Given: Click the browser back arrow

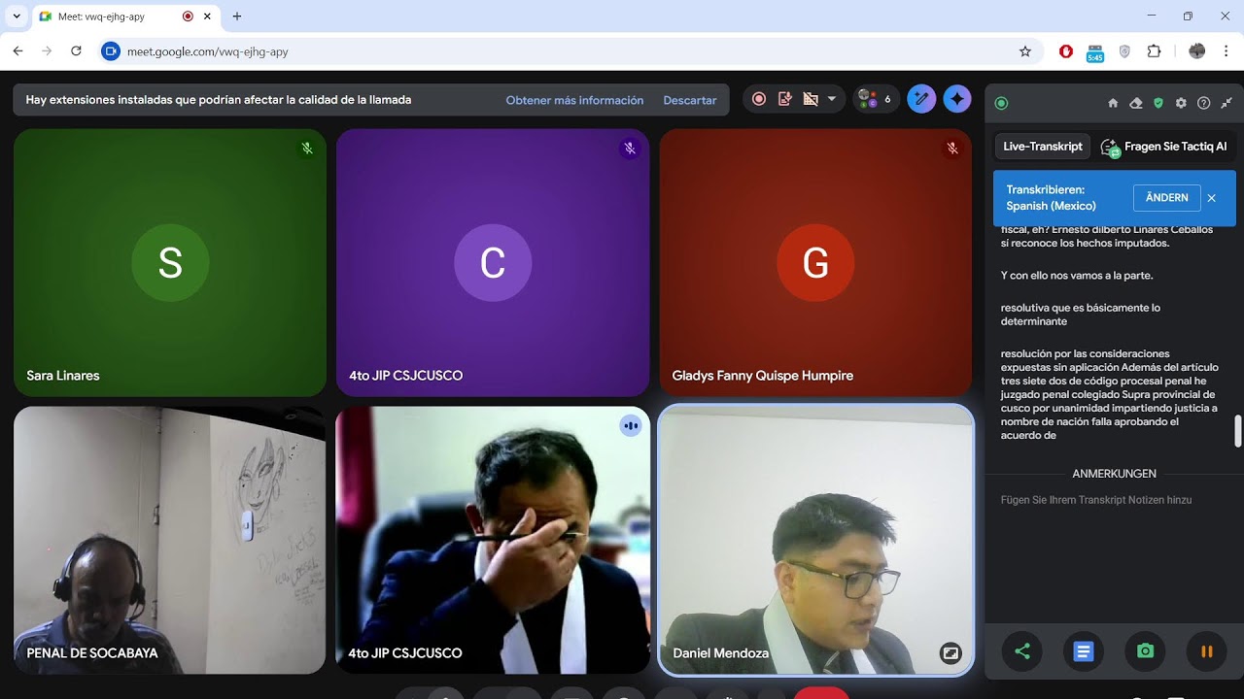Looking at the screenshot, I should point(17,51).
